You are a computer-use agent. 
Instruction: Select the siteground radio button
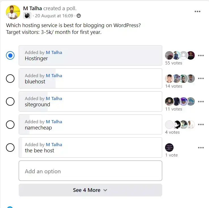click(10, 101)
